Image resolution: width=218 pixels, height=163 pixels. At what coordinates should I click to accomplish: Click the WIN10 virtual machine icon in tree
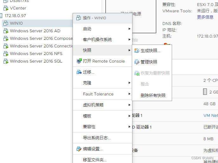pyautogui.click(x=6, y=23)
